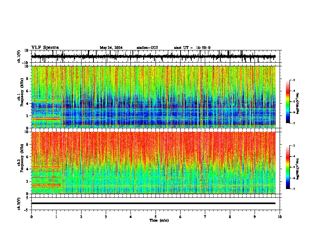Click the ch.2 Frequency (kHz) axis label
This screenshot has height=243, width=315.
tap(20, 158)
